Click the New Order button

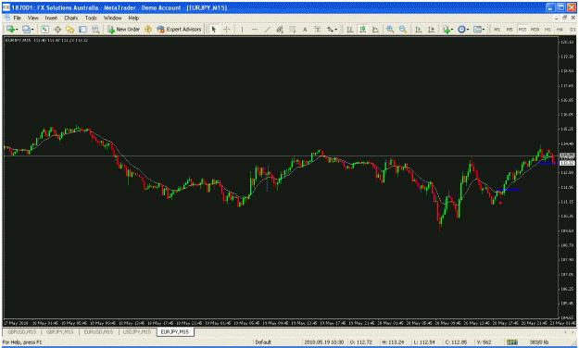pyautogui.click(x=124, y=29)
